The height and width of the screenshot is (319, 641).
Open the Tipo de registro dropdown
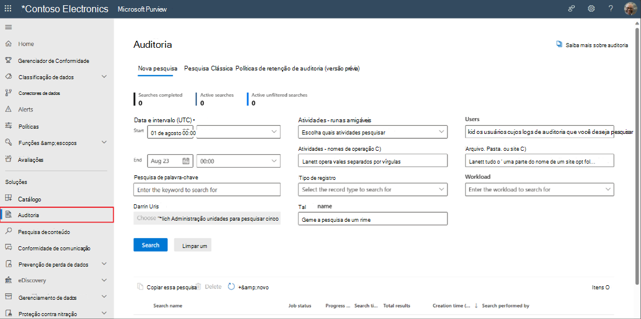373,190
